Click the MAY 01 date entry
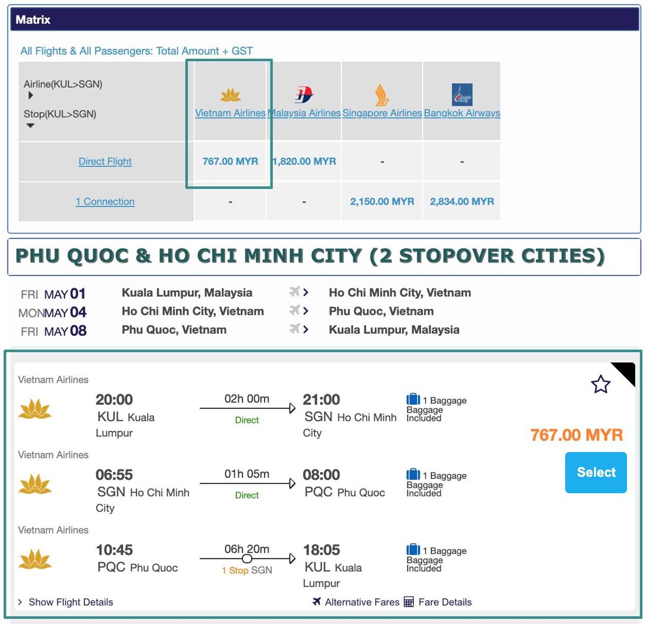 point(53,294)
